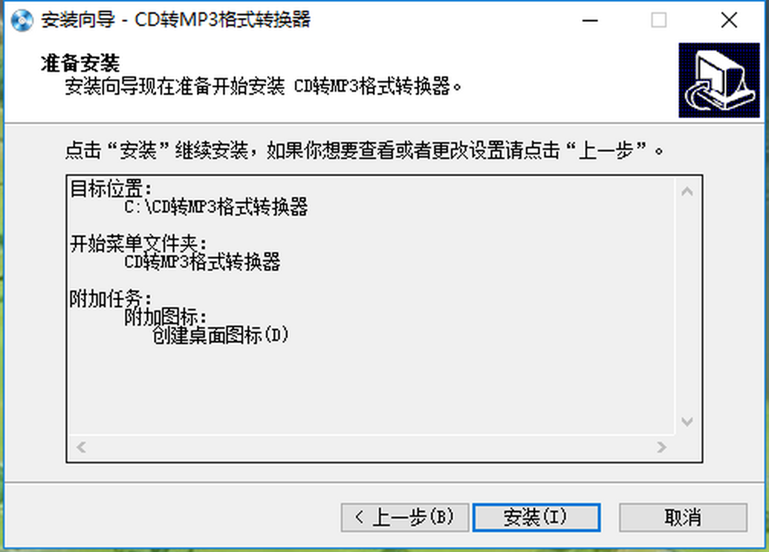
Task: Select the C:\CD转MP3格式转换器 path text
Action: 216,208
